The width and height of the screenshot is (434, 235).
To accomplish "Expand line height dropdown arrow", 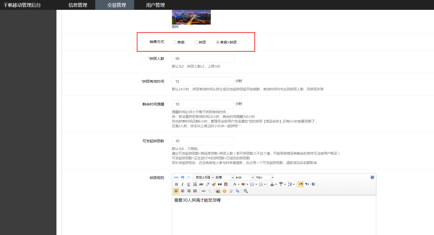I will (294, 184).
